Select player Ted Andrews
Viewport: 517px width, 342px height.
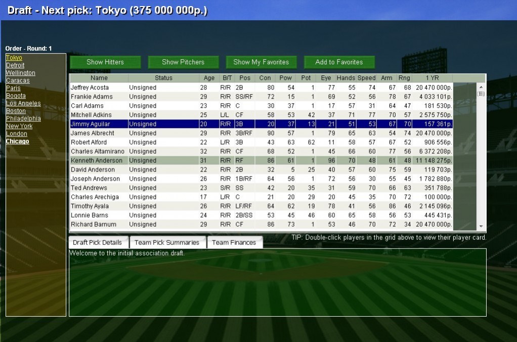pyautogui.click(x=261, y=188)
